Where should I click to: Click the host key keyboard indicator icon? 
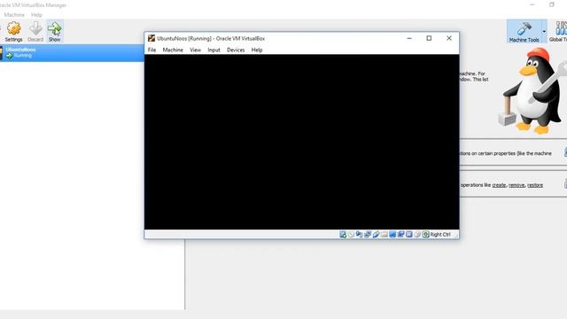[425, 234]
